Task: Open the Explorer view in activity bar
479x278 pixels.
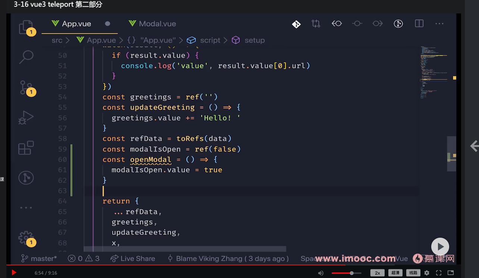Action: [x=26, y=27]
